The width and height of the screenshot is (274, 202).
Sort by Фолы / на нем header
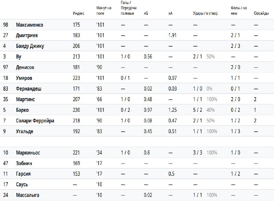(x=239, y=11)
